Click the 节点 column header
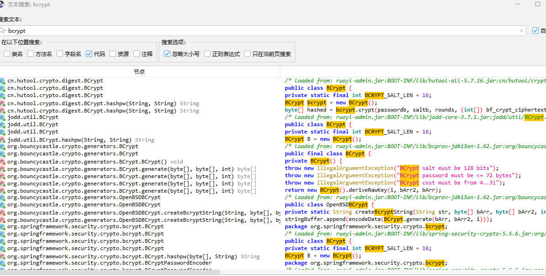Viewport: 546px width, 276px height. point(139,72)
